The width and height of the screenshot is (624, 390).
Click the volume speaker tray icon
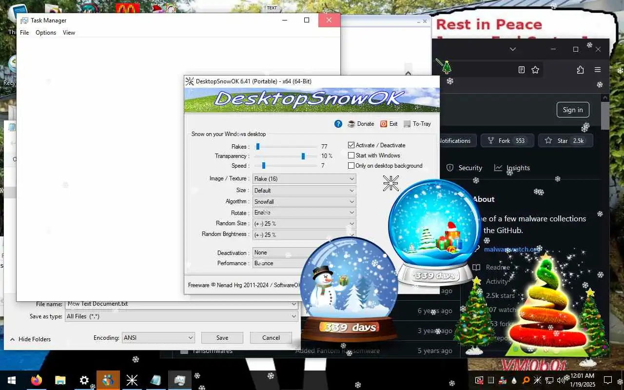point(561,380)
